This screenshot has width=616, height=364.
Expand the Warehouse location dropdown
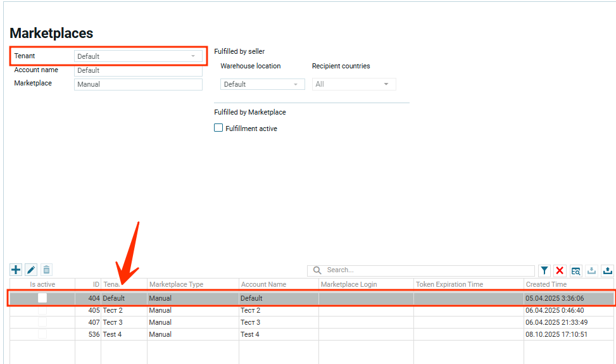[262, 84]
